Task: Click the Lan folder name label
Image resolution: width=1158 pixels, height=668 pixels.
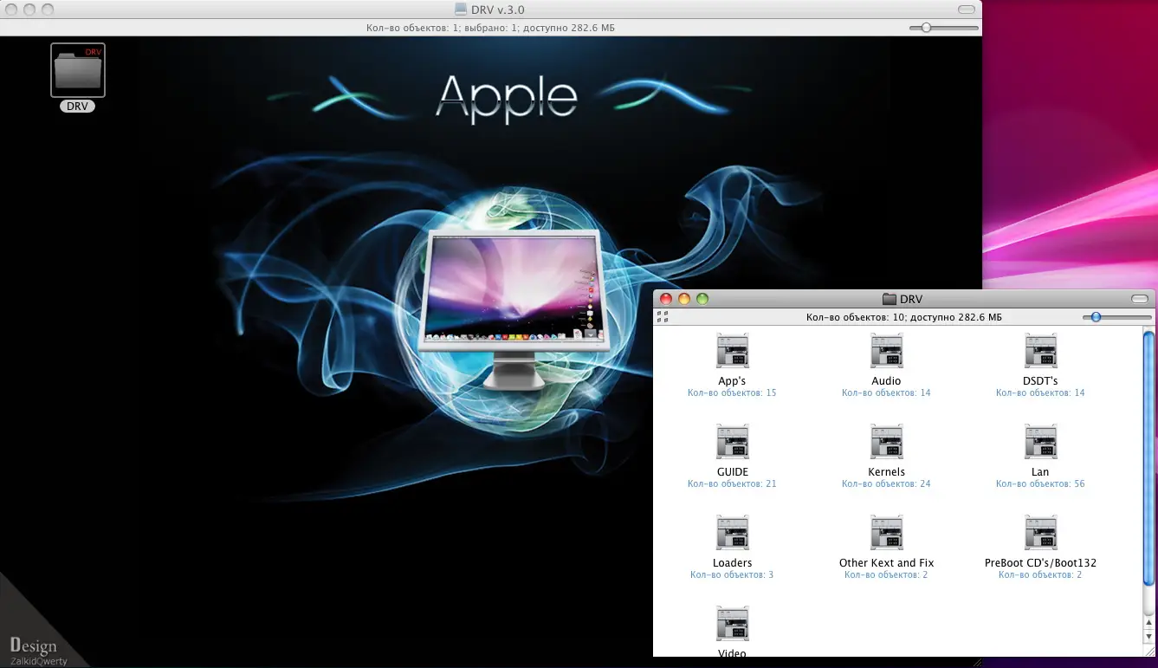Action: pyautogui.click(x=1040, y=472)
